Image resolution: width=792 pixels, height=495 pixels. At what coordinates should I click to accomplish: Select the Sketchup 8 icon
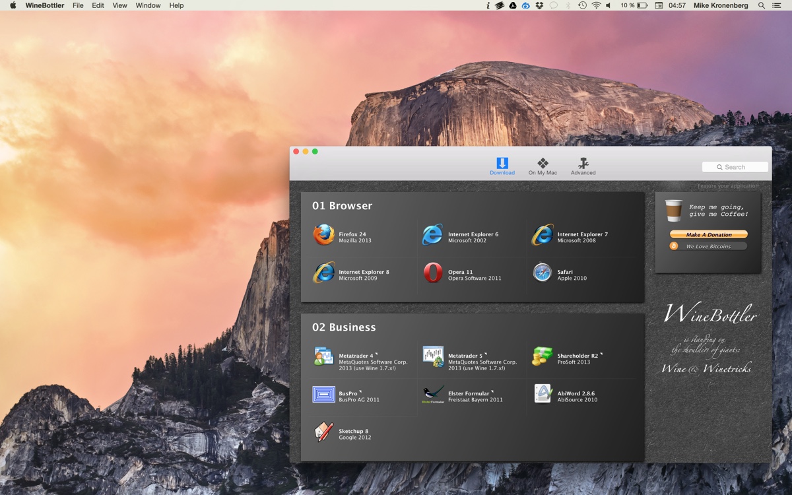coord(323,432)
